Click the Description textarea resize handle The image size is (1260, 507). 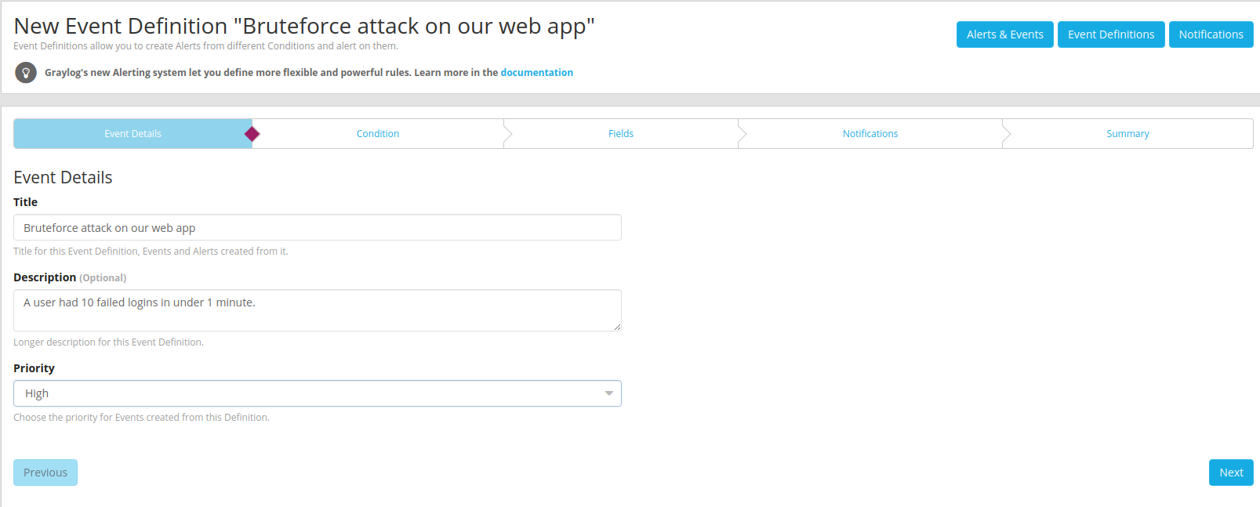tap(617, 327)
